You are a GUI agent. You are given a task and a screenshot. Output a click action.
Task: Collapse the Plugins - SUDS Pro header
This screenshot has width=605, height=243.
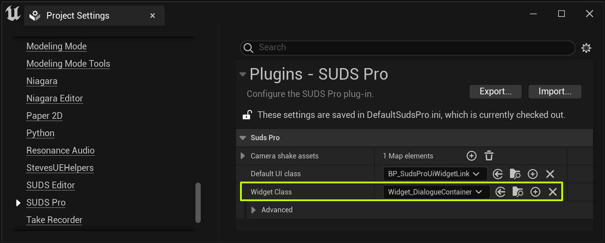point(243,74)
